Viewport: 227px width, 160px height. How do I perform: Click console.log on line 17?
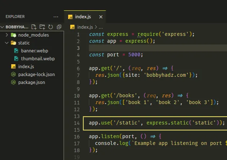tap(112, 143)
